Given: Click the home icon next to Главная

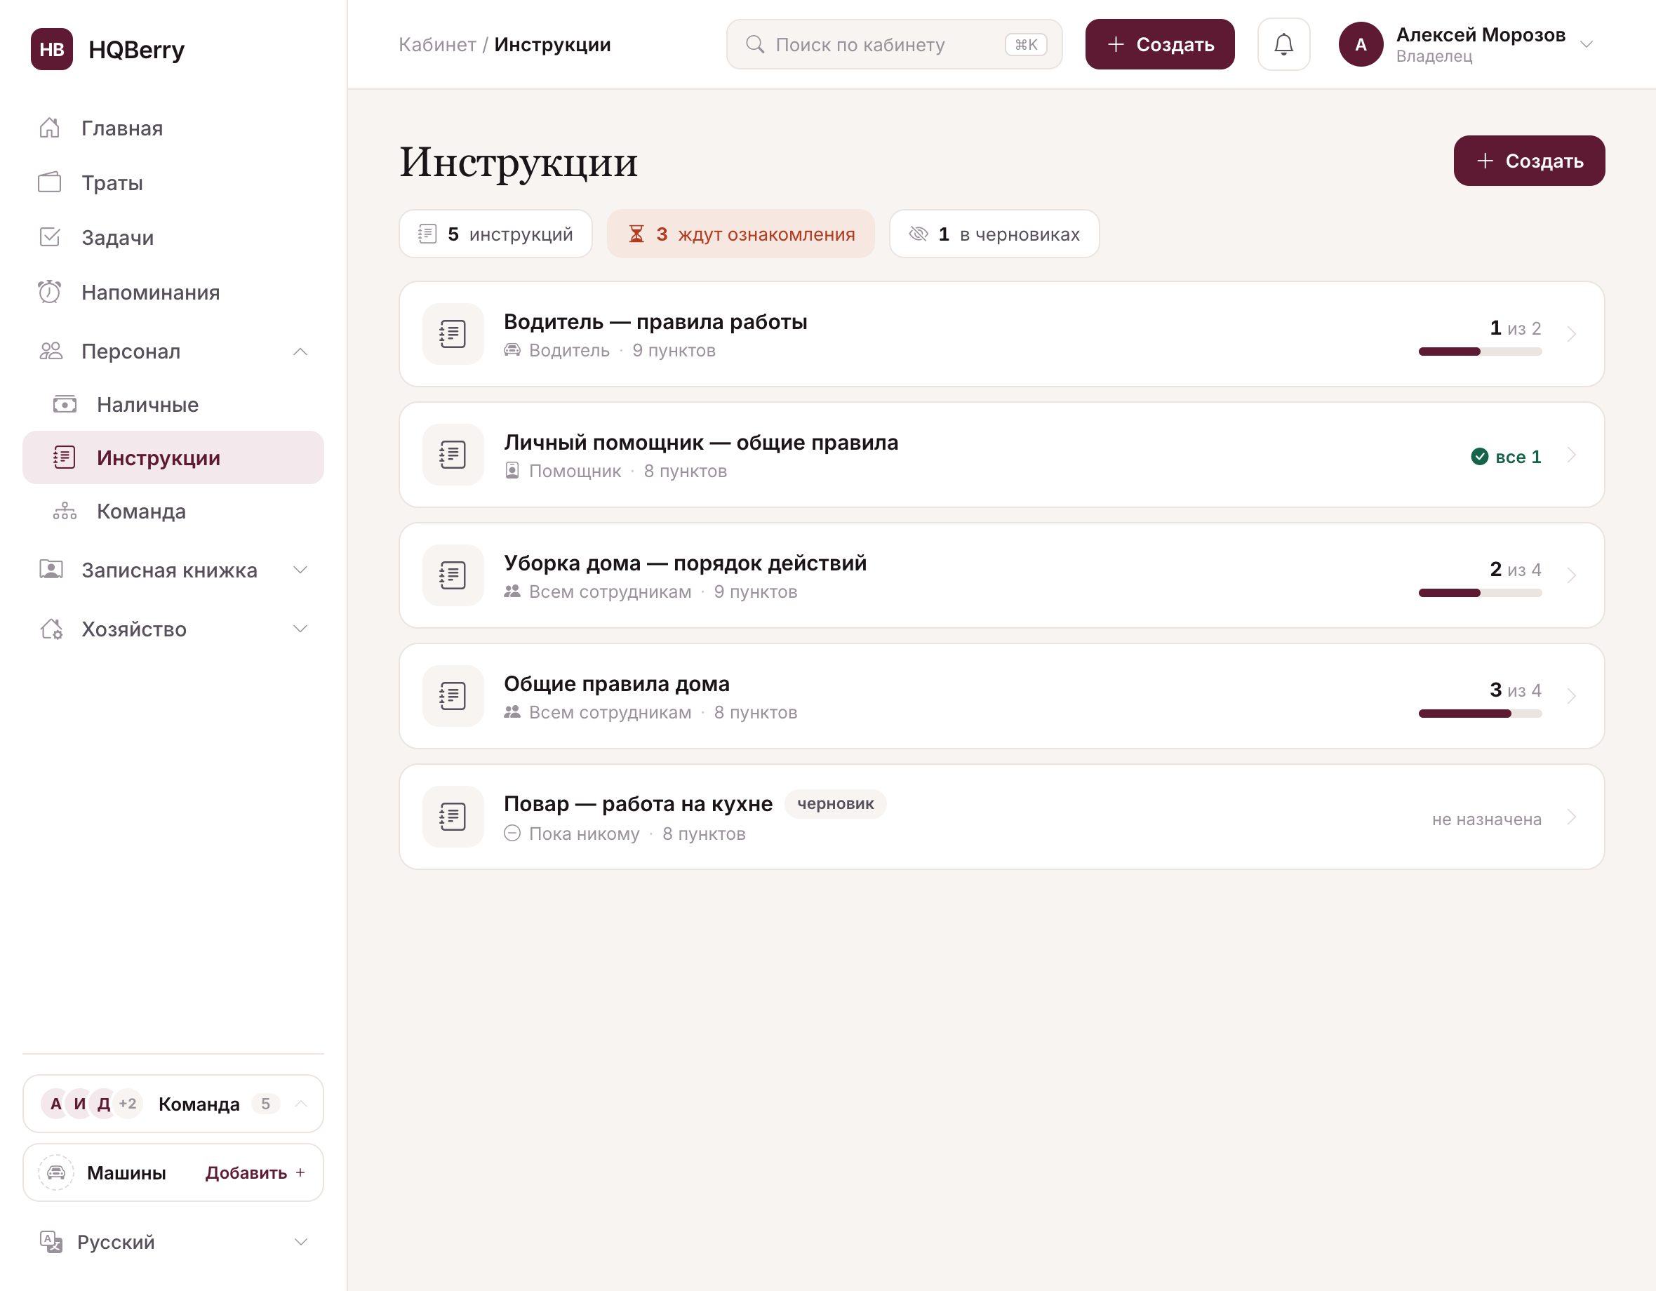Looking at the screenshot, I should point(50,128).
